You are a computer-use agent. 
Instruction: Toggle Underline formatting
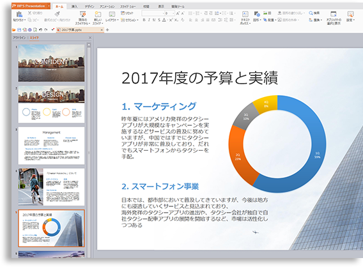154,20
